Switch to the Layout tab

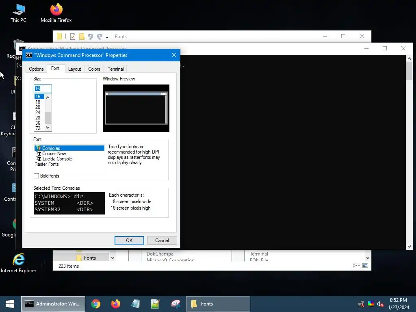75,69
